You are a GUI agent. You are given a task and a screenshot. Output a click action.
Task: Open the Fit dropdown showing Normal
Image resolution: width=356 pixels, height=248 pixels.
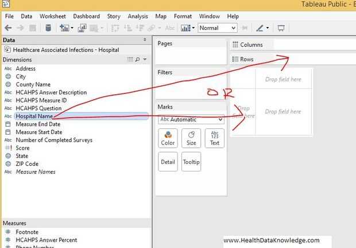click(218, 28)
